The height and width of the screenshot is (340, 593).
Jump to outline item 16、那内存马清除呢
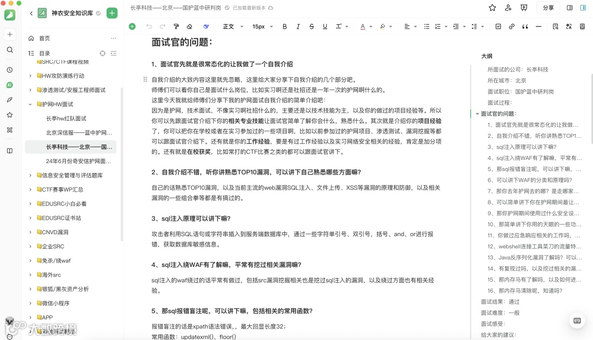[x=525, y=291]
